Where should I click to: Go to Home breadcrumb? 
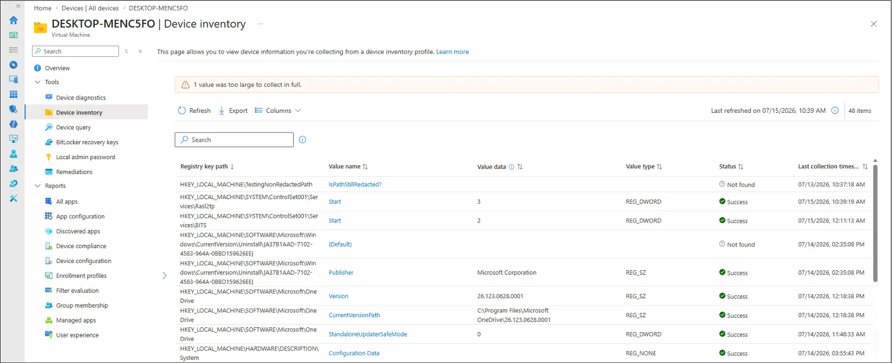click(43, 8)
